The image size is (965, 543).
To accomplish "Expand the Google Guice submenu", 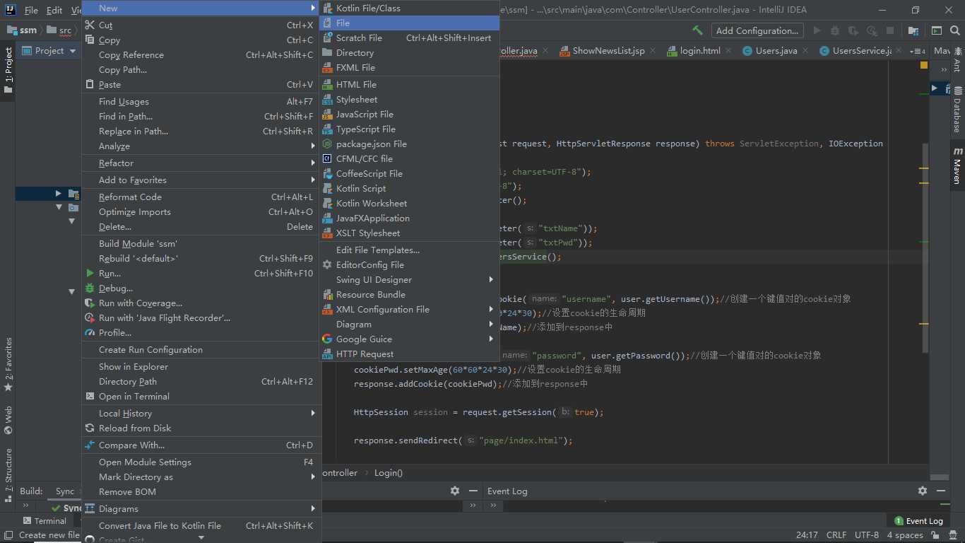I will click(x=409, y=339).
